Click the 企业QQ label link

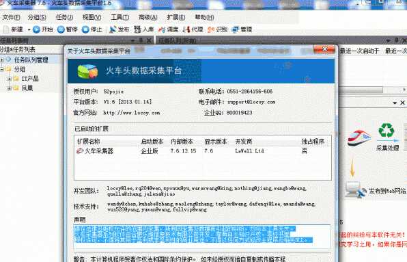(x=213, y=113)
